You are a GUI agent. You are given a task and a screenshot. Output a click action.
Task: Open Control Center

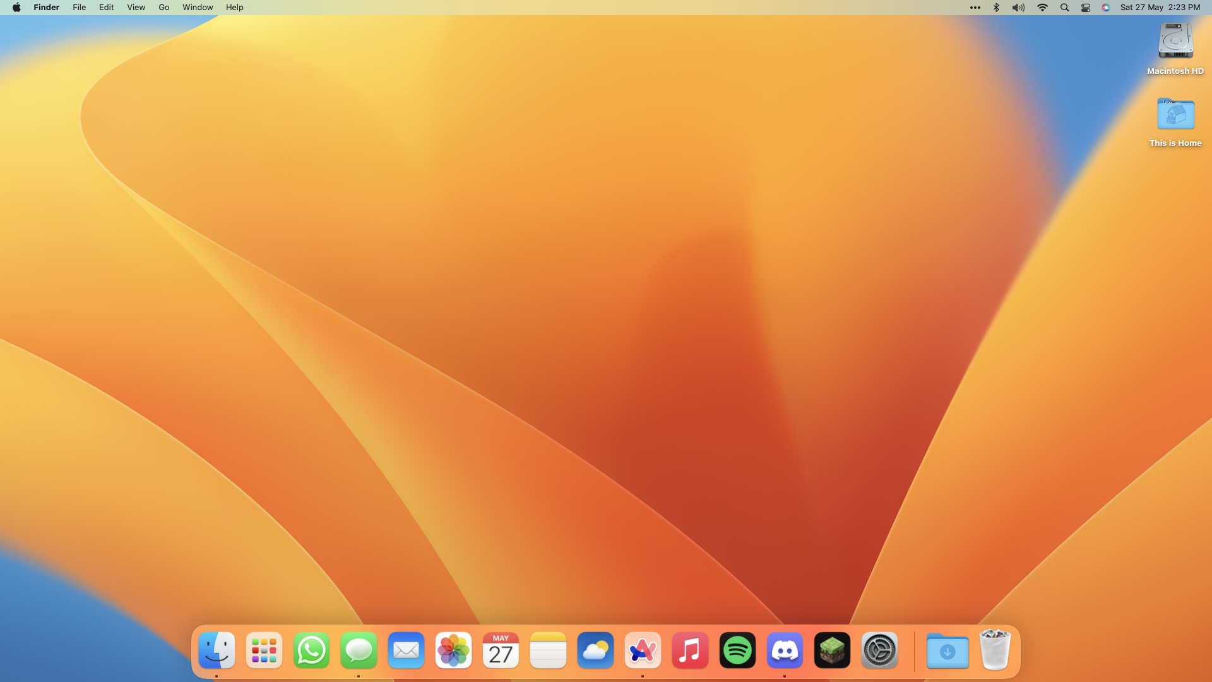click(x=1086, y=8)
